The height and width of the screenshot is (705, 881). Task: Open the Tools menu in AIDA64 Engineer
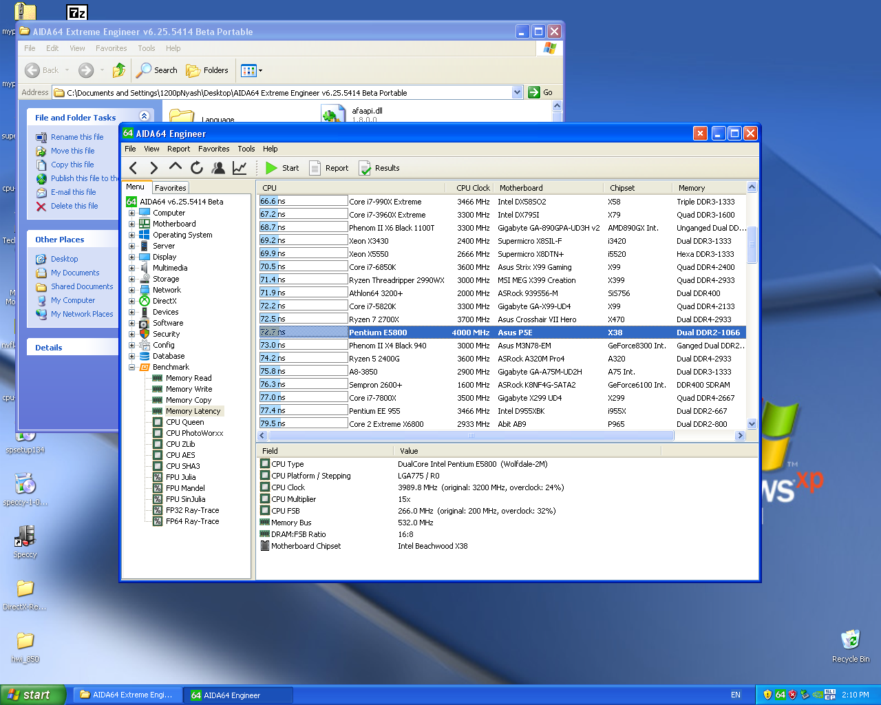pos(246,149)
